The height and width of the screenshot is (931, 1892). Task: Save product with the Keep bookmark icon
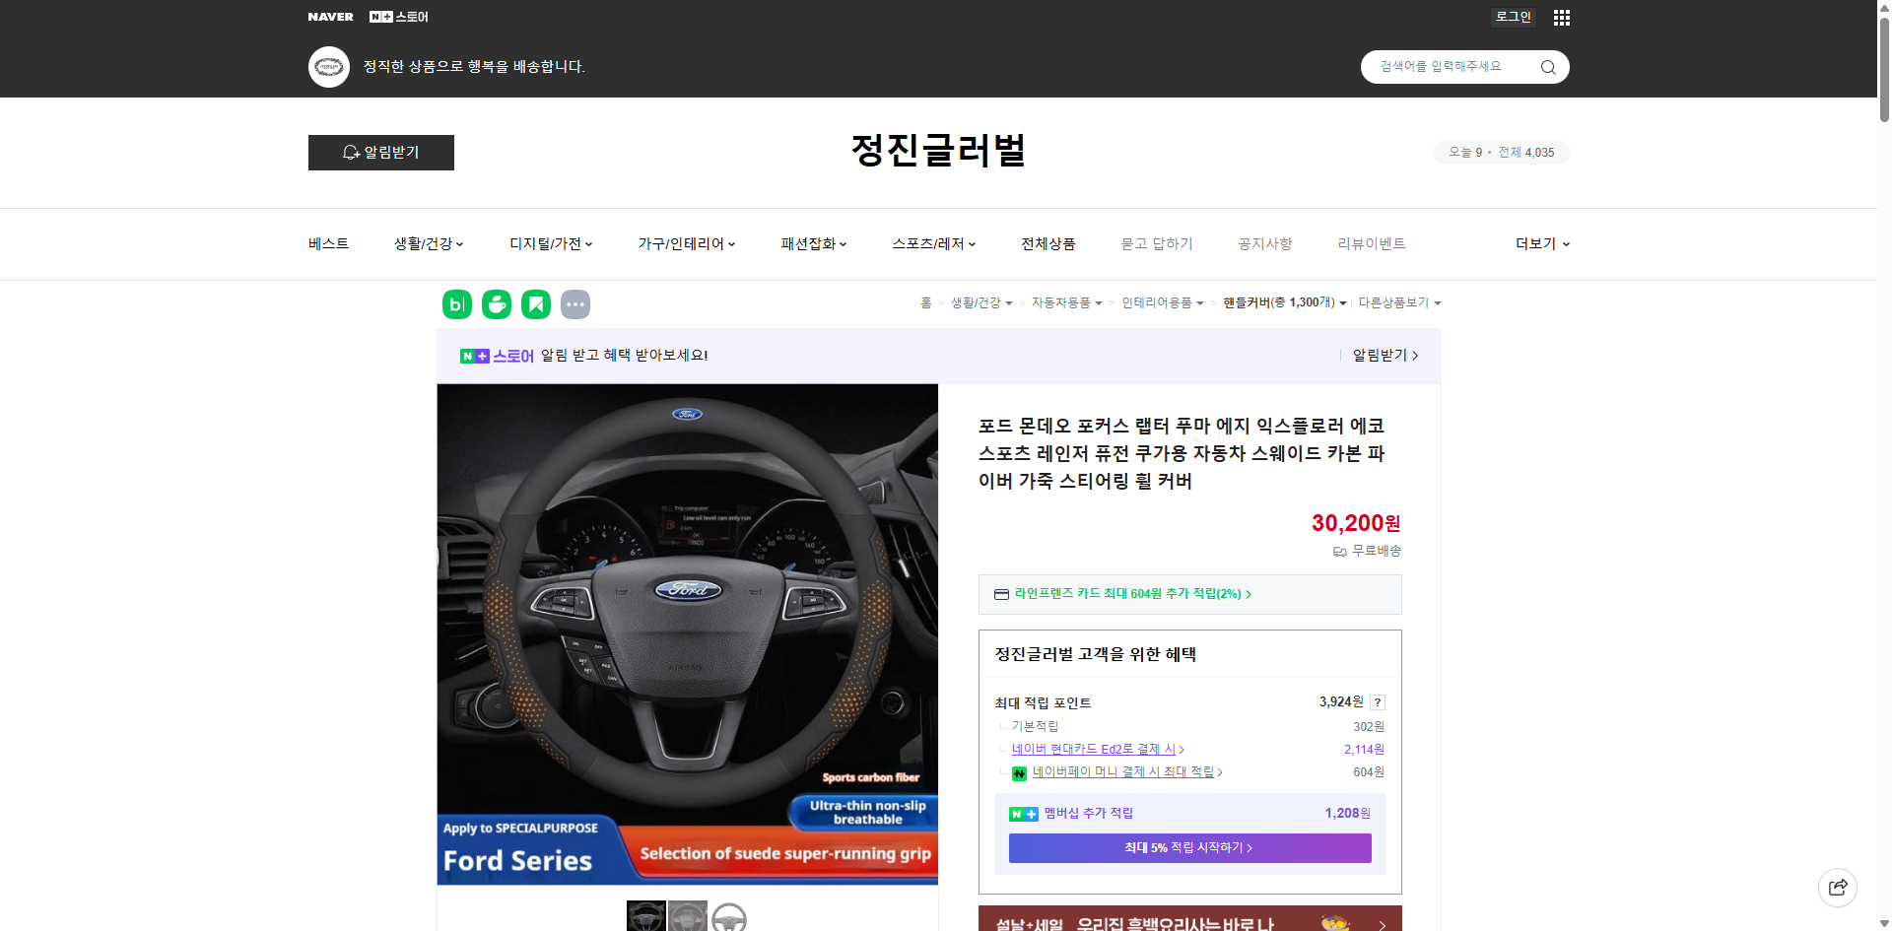(535, 304)
